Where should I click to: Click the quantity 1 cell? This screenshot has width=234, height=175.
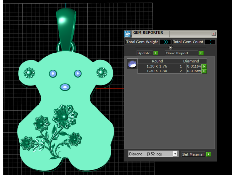[181, 66]
